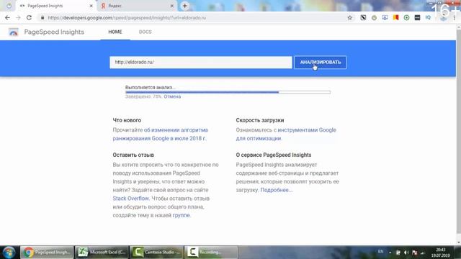Open Camtasia Studio from the taskbar

click(x=156, y=253)
